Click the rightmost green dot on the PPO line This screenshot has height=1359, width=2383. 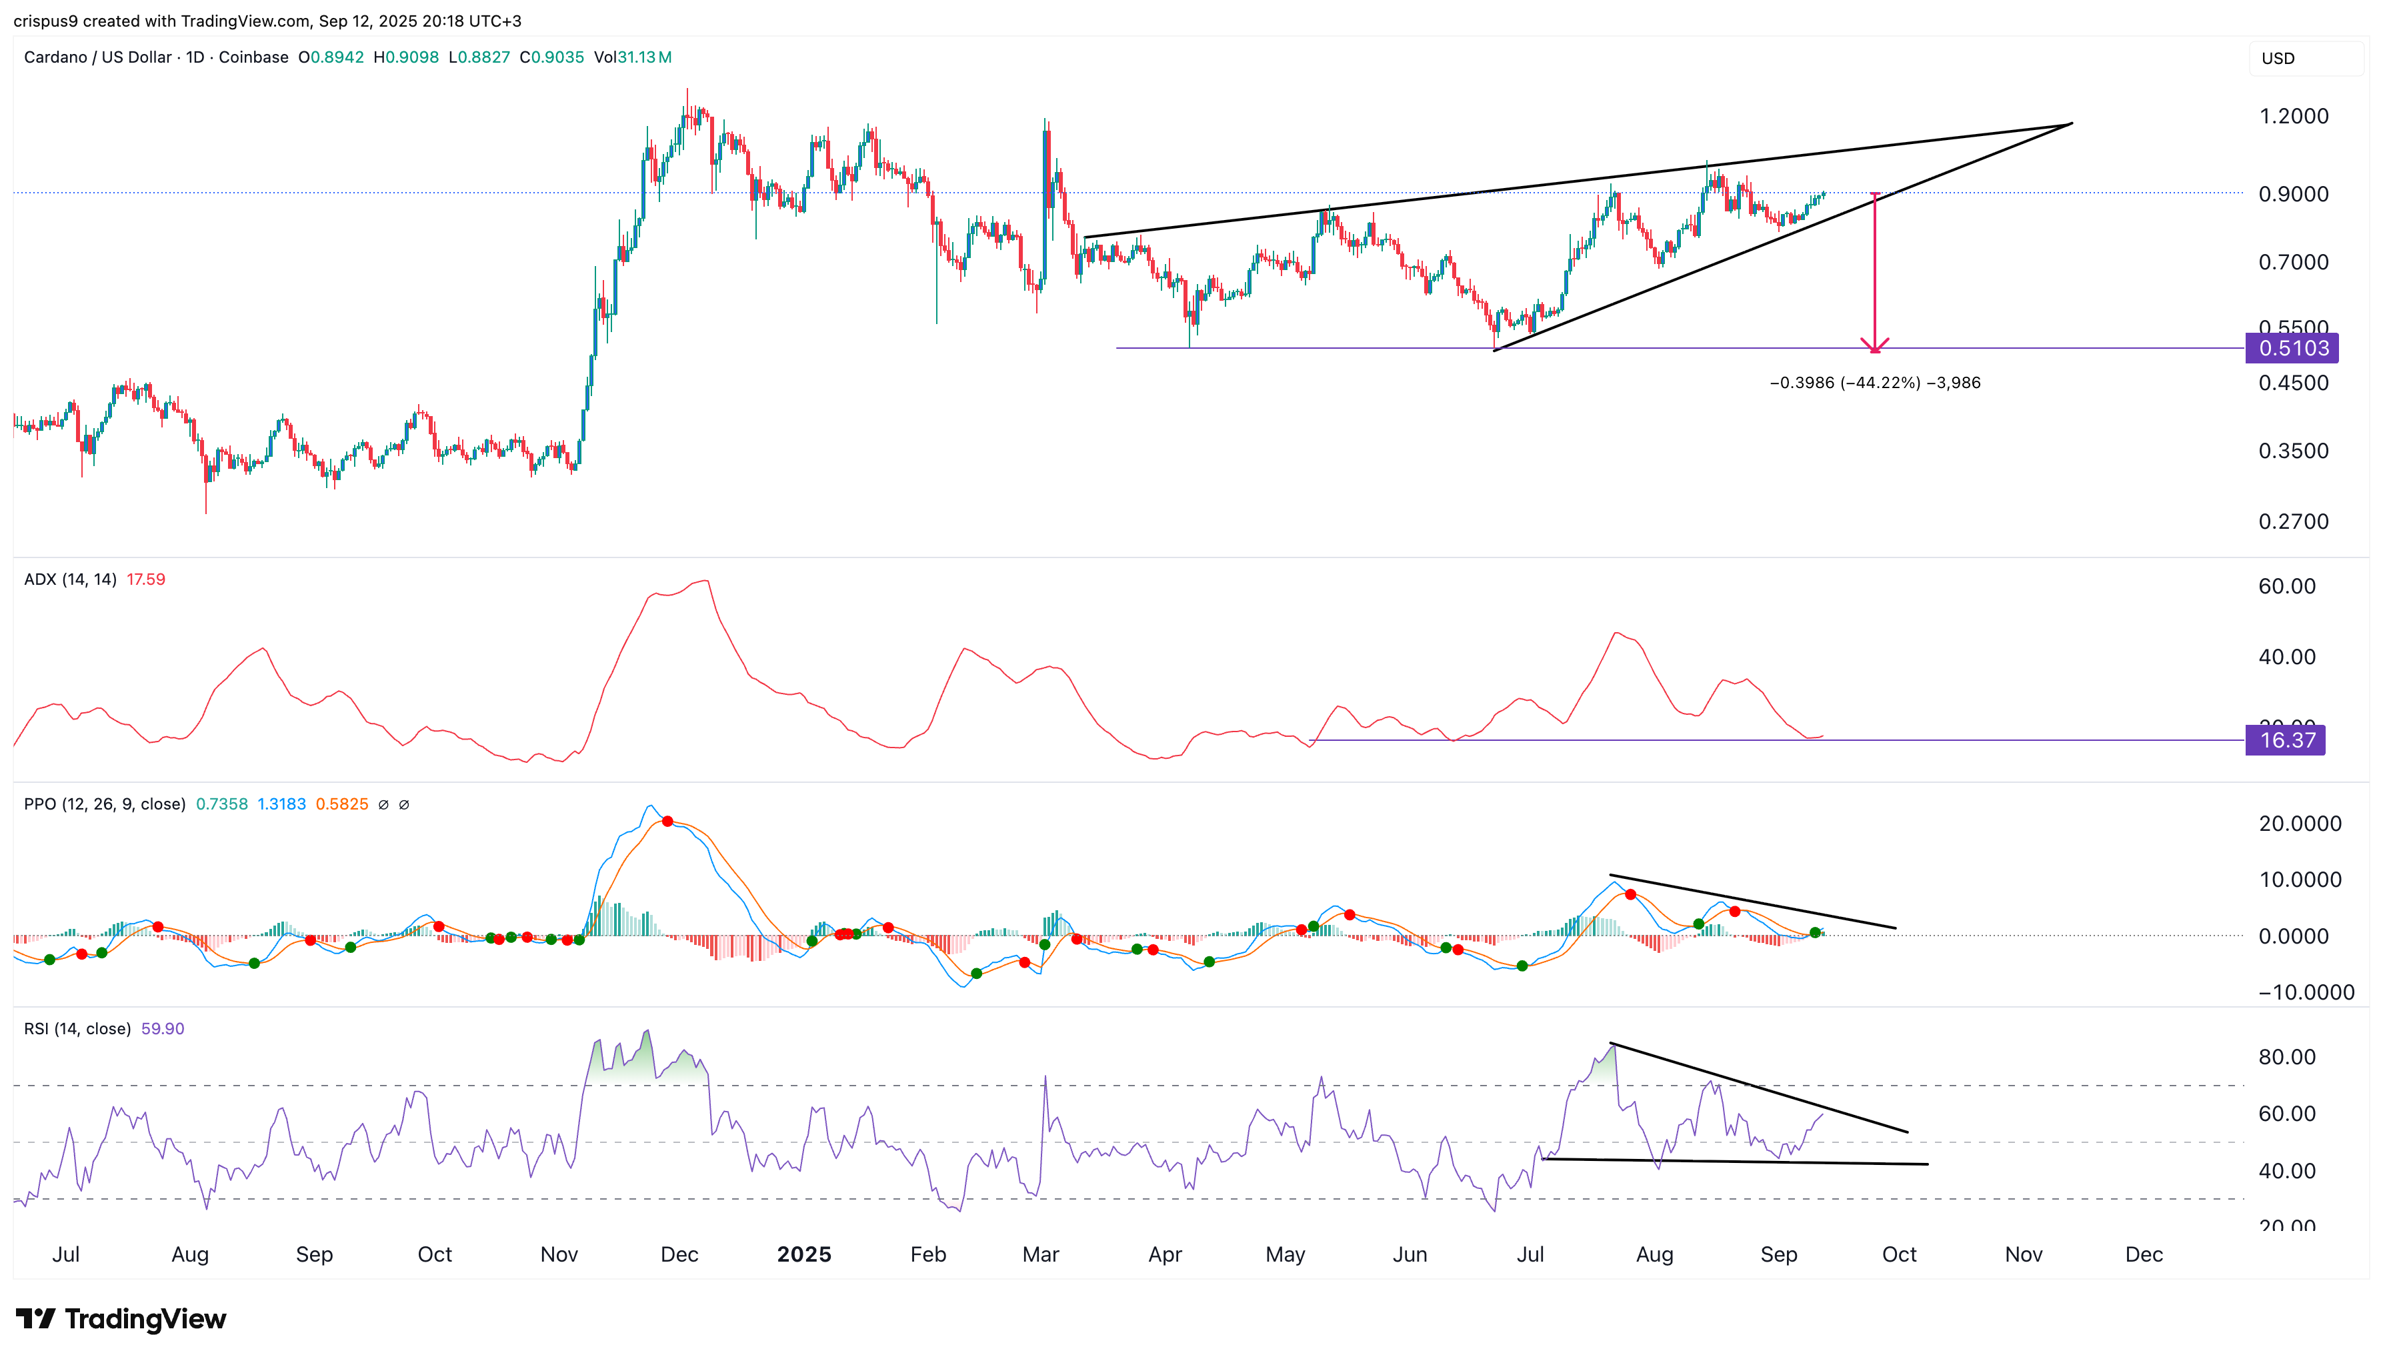[1815, 932]
